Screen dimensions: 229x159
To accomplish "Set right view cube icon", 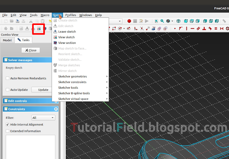I will (198, 21).
